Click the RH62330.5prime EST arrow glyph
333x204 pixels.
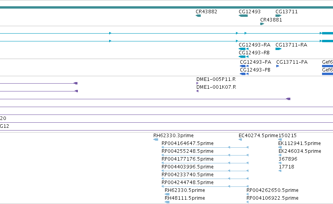click(167, 194)
